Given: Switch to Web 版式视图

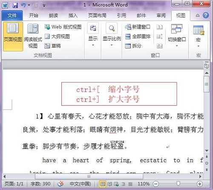Looking at the screenshot, I should 63,27.
